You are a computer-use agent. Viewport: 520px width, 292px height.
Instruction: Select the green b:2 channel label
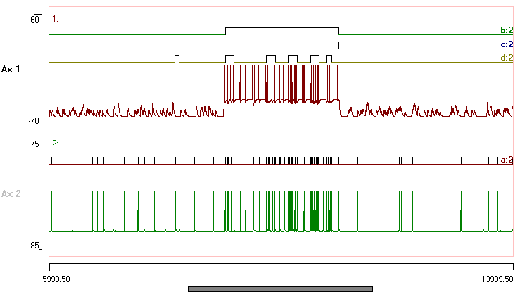pos(506,31)
